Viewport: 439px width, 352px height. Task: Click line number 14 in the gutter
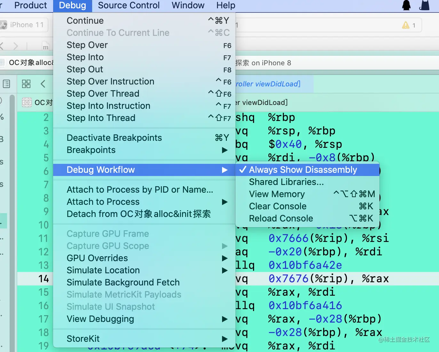point(44,279)
